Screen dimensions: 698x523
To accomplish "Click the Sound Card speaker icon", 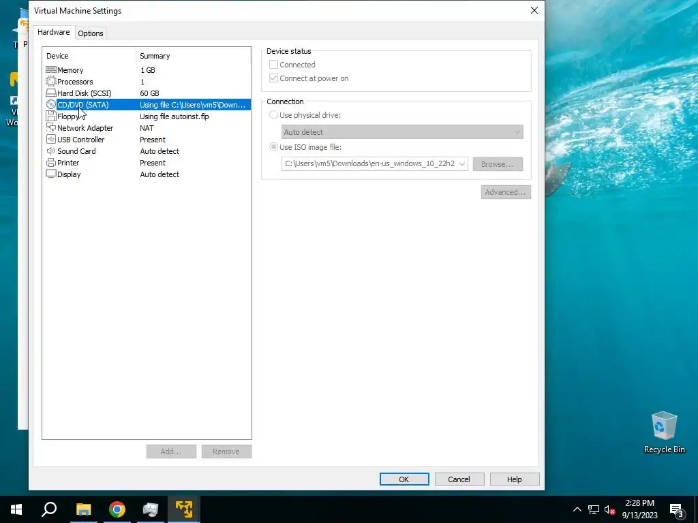I will coord(50,150).
